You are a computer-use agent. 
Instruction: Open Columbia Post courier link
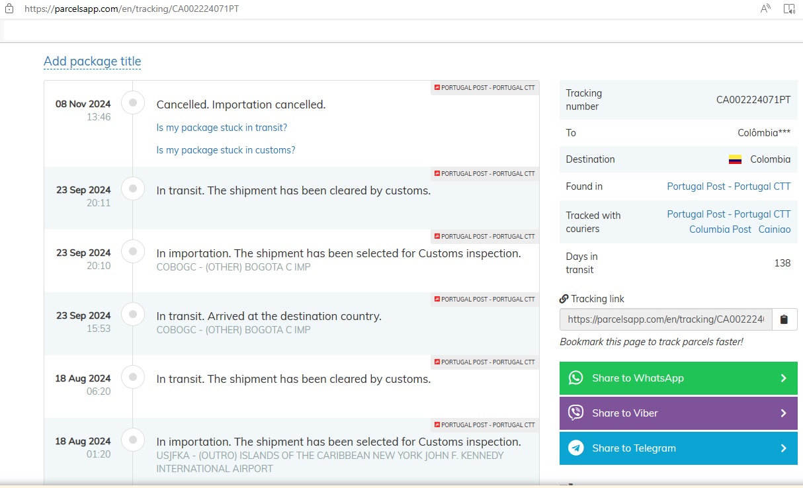coord(720,229)
